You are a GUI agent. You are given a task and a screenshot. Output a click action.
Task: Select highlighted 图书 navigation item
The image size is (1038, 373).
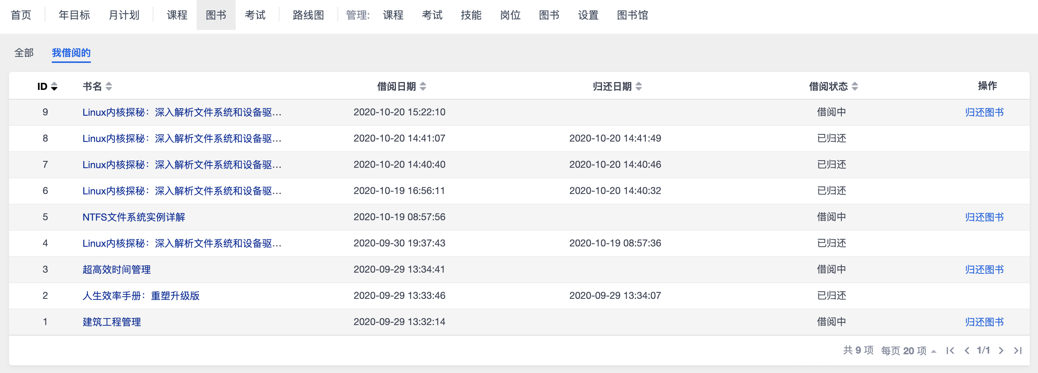pos(216,15)
